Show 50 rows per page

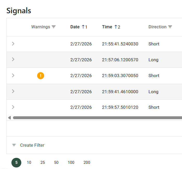(56, 163)
